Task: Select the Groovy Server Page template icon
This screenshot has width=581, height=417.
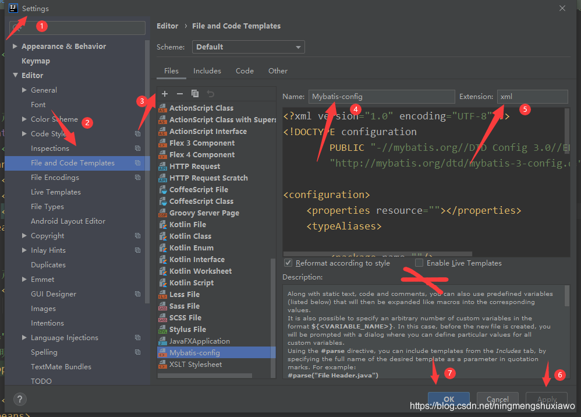Action: click(163, 213)
